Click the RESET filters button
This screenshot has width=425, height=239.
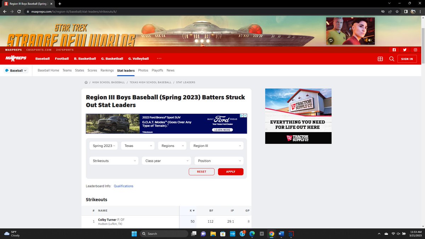pos(202,172)
